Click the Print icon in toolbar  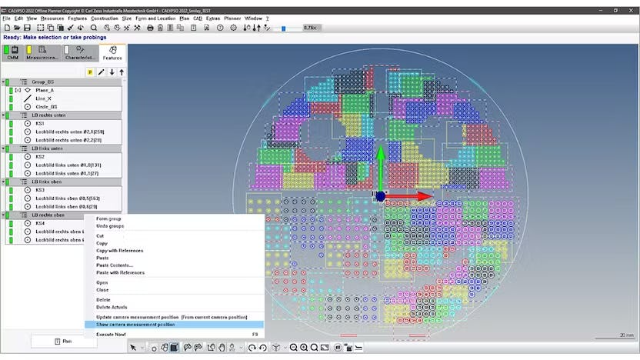[150, 28]
